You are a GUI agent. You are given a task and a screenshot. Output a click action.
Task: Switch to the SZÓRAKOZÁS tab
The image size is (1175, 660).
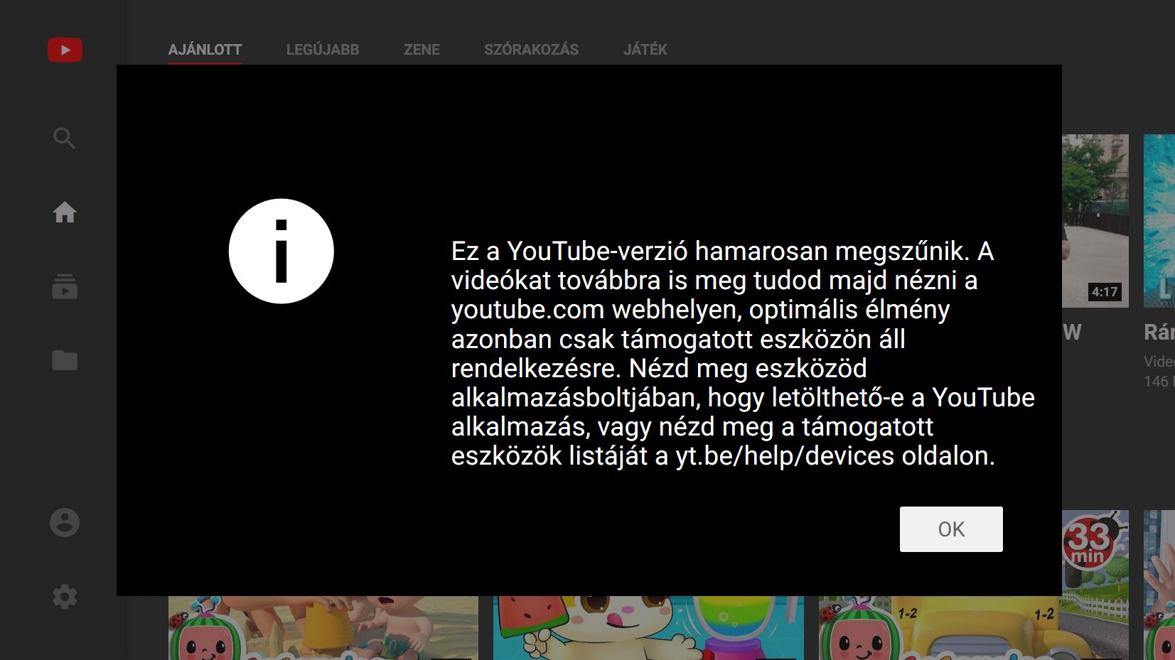[x=531, y=50]
